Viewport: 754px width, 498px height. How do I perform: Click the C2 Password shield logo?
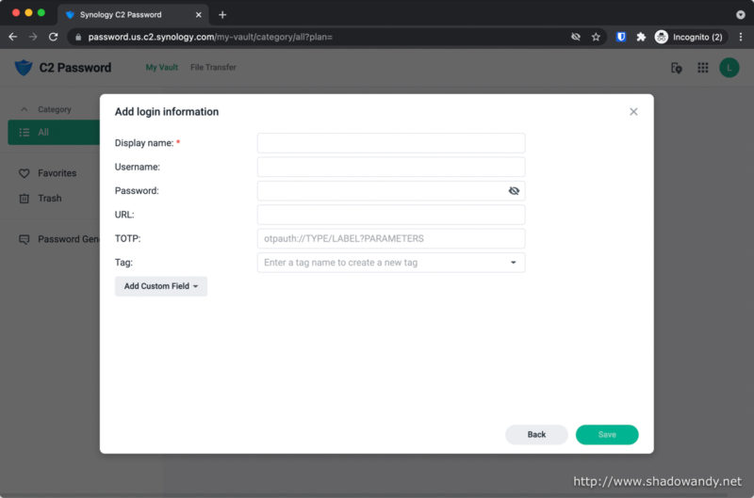24,68
